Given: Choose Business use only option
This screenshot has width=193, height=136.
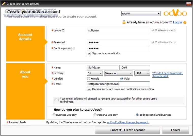Looking at the screenshot, I should 54,115.
